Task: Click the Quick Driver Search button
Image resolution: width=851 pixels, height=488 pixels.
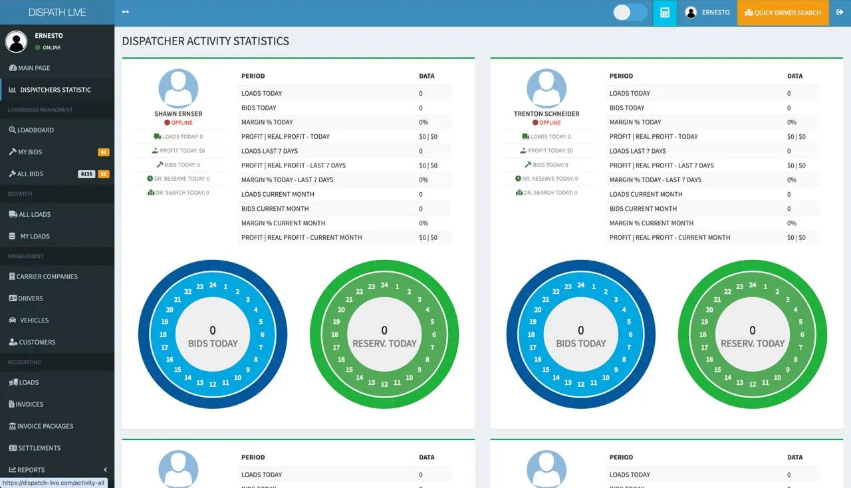Action: [783, 13]
